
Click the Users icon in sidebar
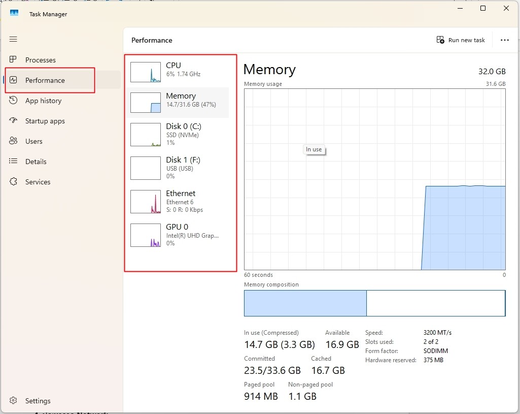[x=13, y=141]
